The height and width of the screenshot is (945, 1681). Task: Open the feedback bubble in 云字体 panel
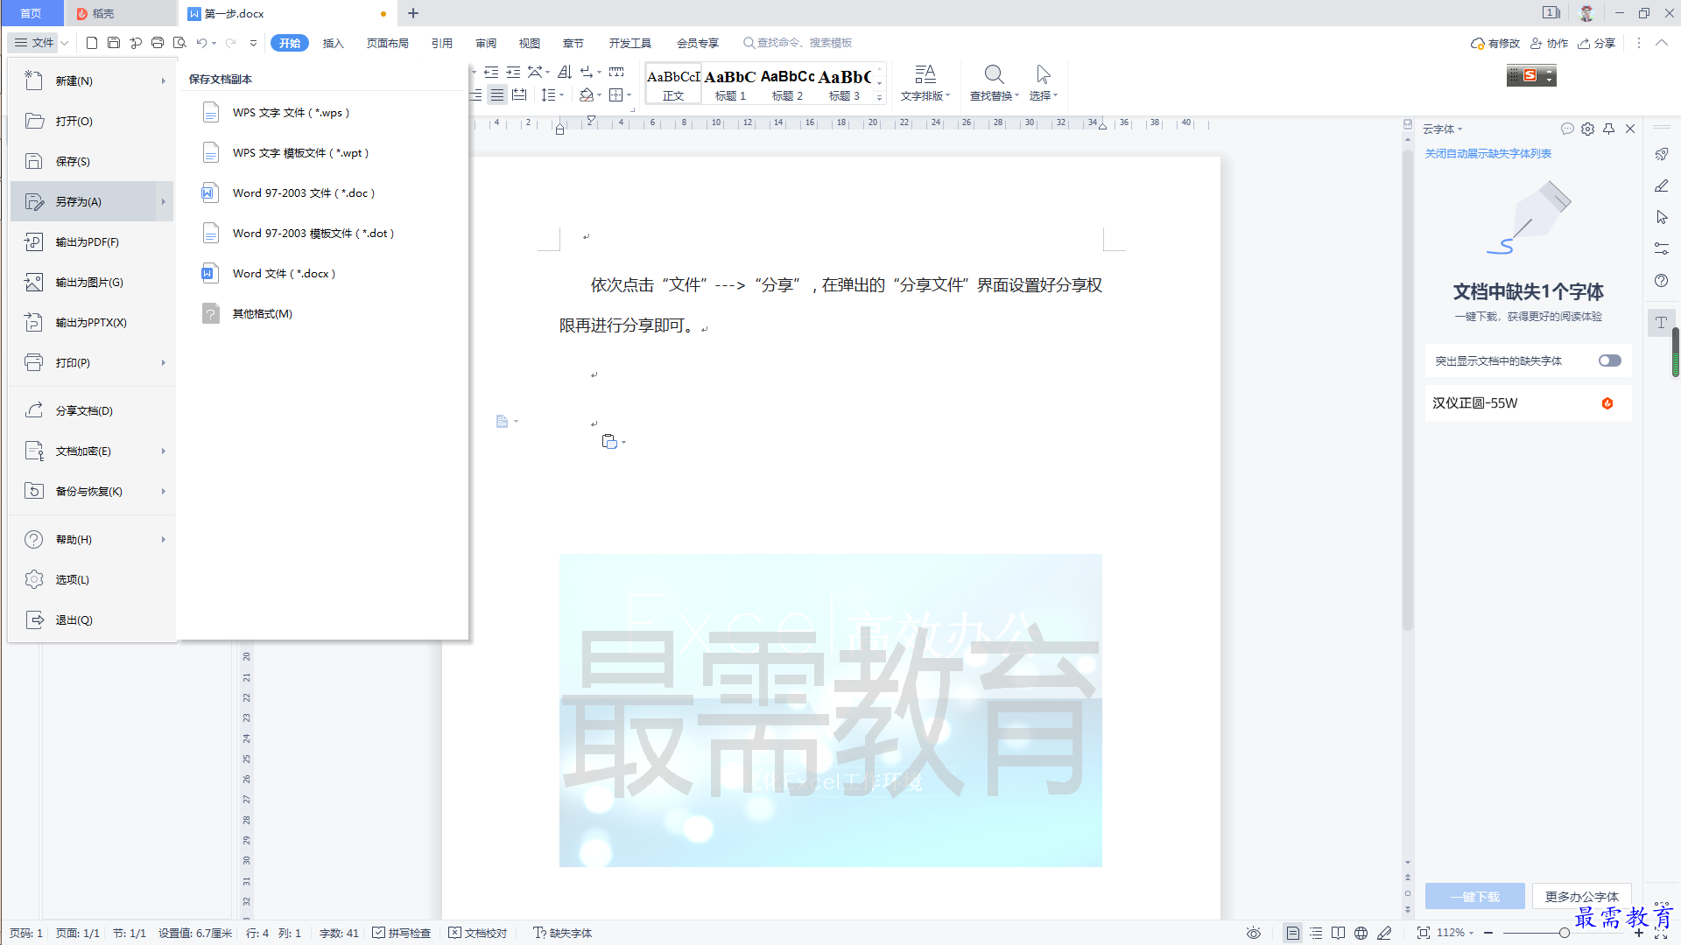(1567, 129)
